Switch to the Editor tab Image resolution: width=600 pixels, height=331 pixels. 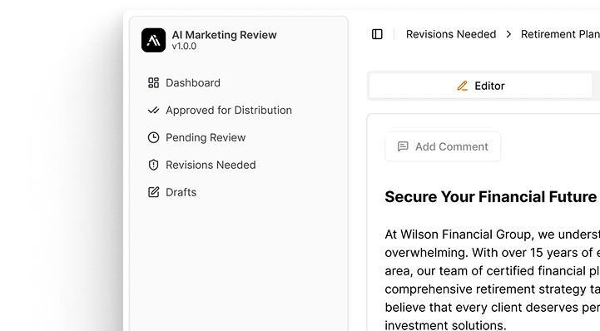(481, 86)
